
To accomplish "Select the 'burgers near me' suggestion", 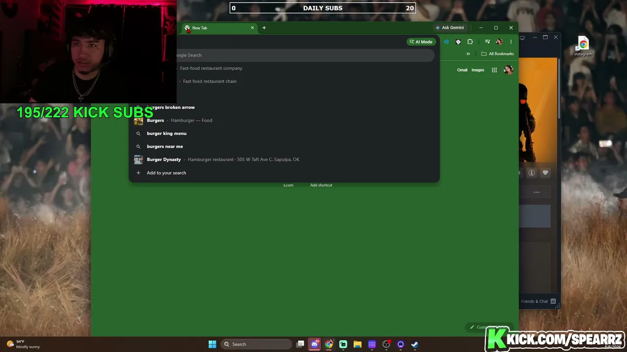I will (x=284, y=147).
